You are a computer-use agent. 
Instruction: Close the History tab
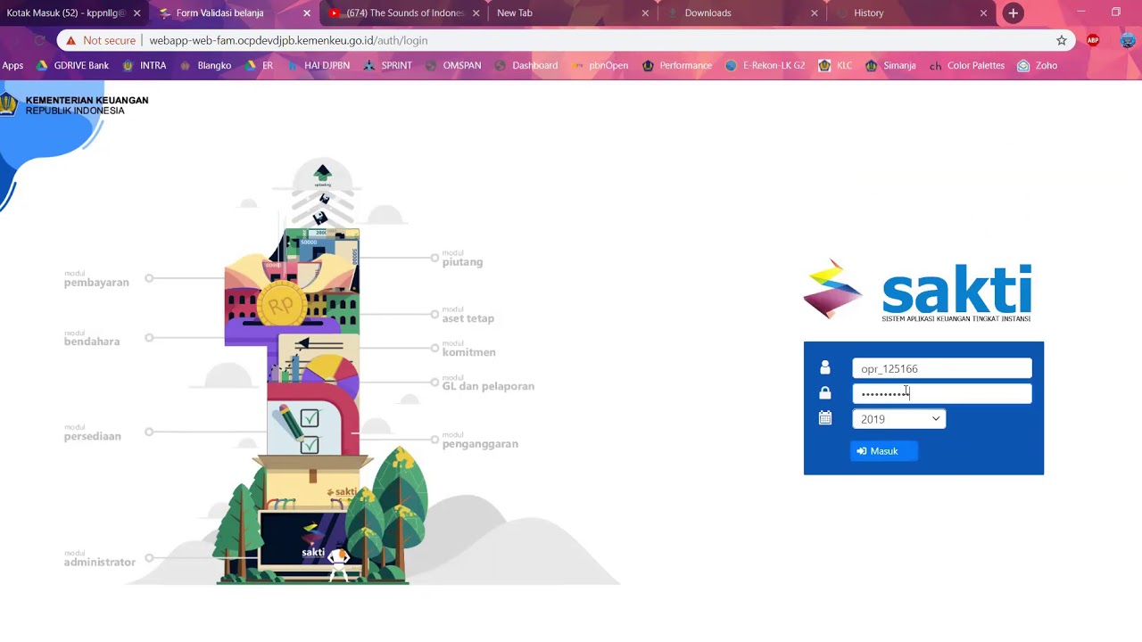(x=984, y=13)
